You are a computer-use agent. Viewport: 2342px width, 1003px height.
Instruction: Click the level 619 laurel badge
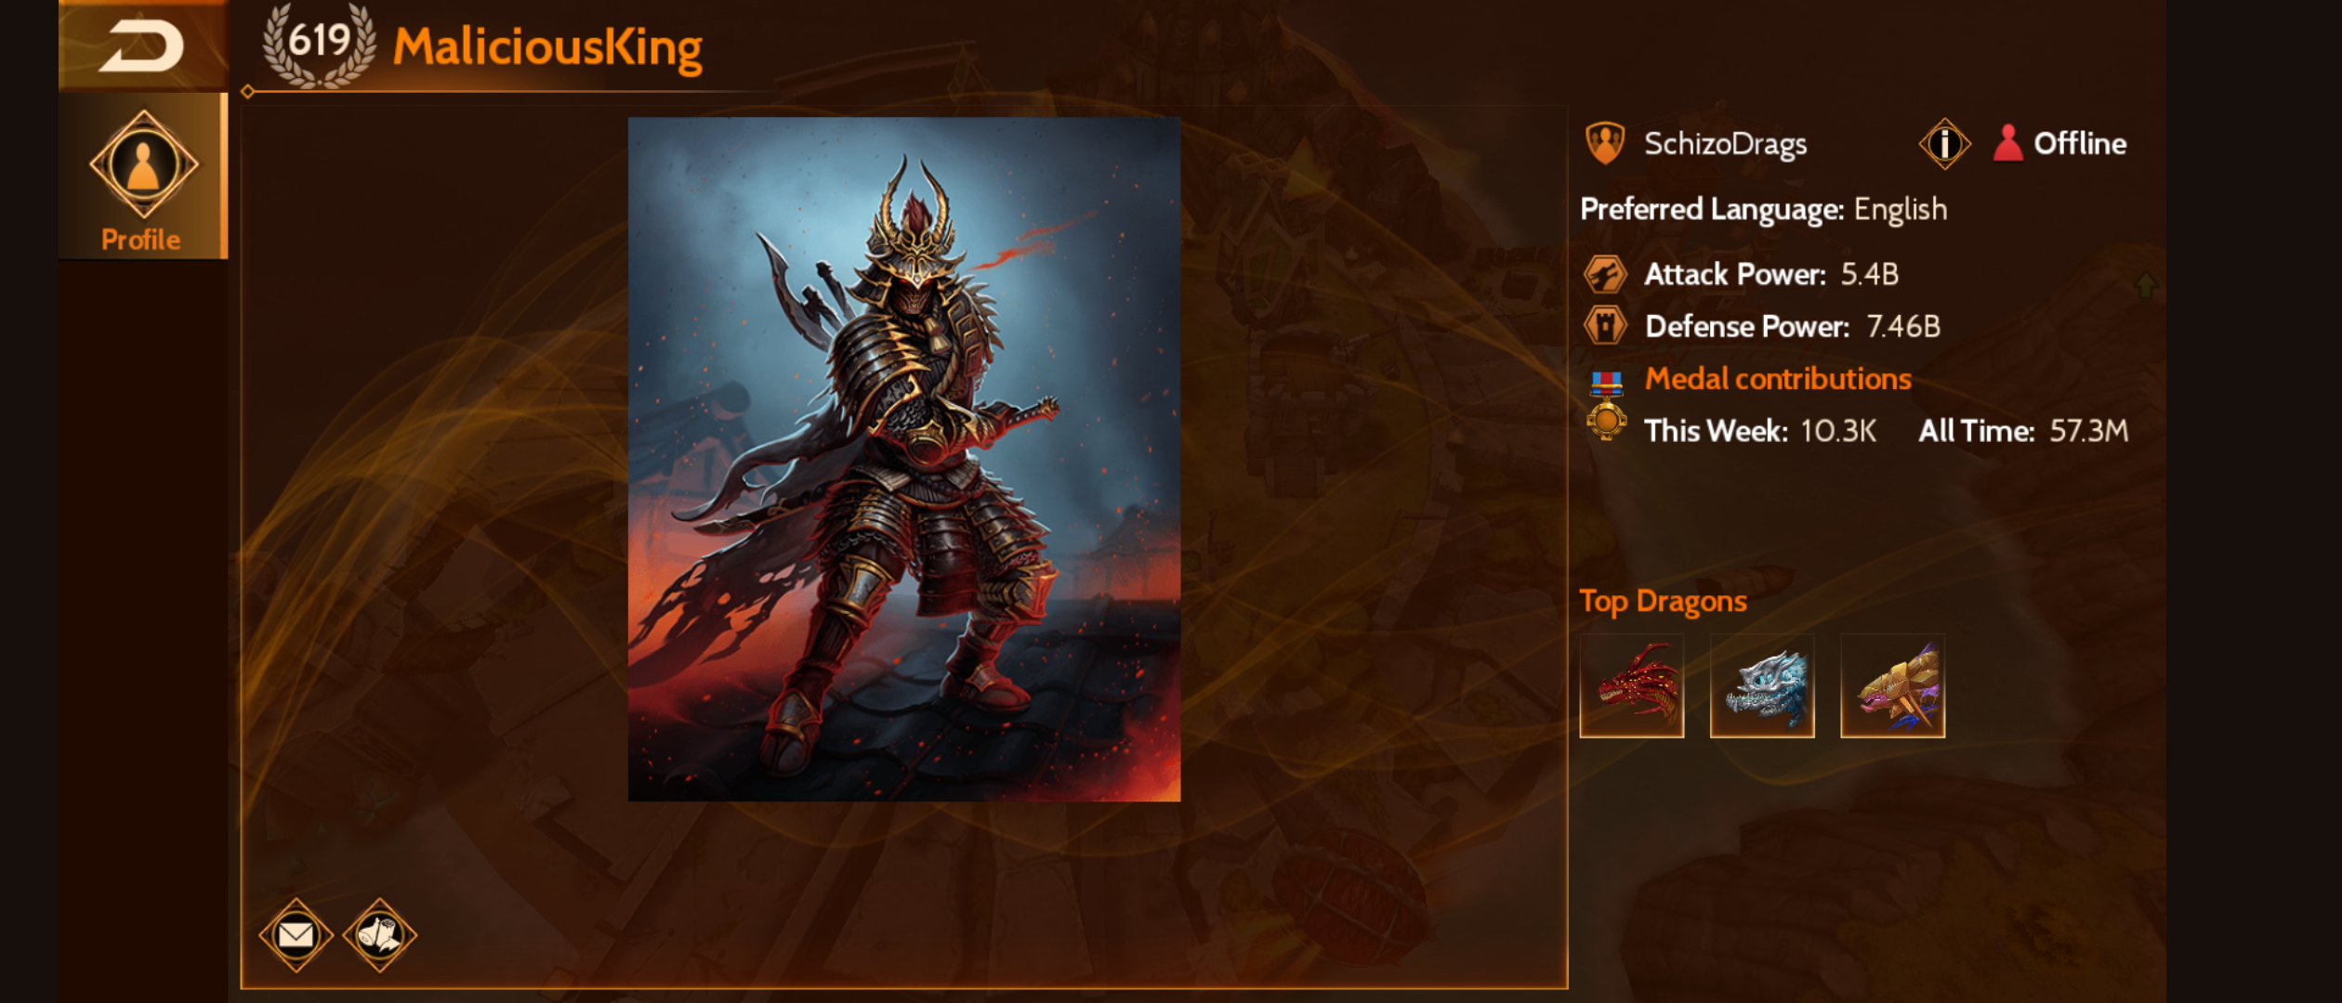(319, 45)
